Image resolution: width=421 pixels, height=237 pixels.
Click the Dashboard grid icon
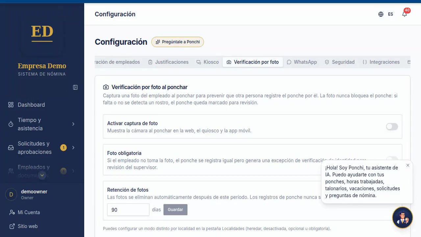coord(11,105)
